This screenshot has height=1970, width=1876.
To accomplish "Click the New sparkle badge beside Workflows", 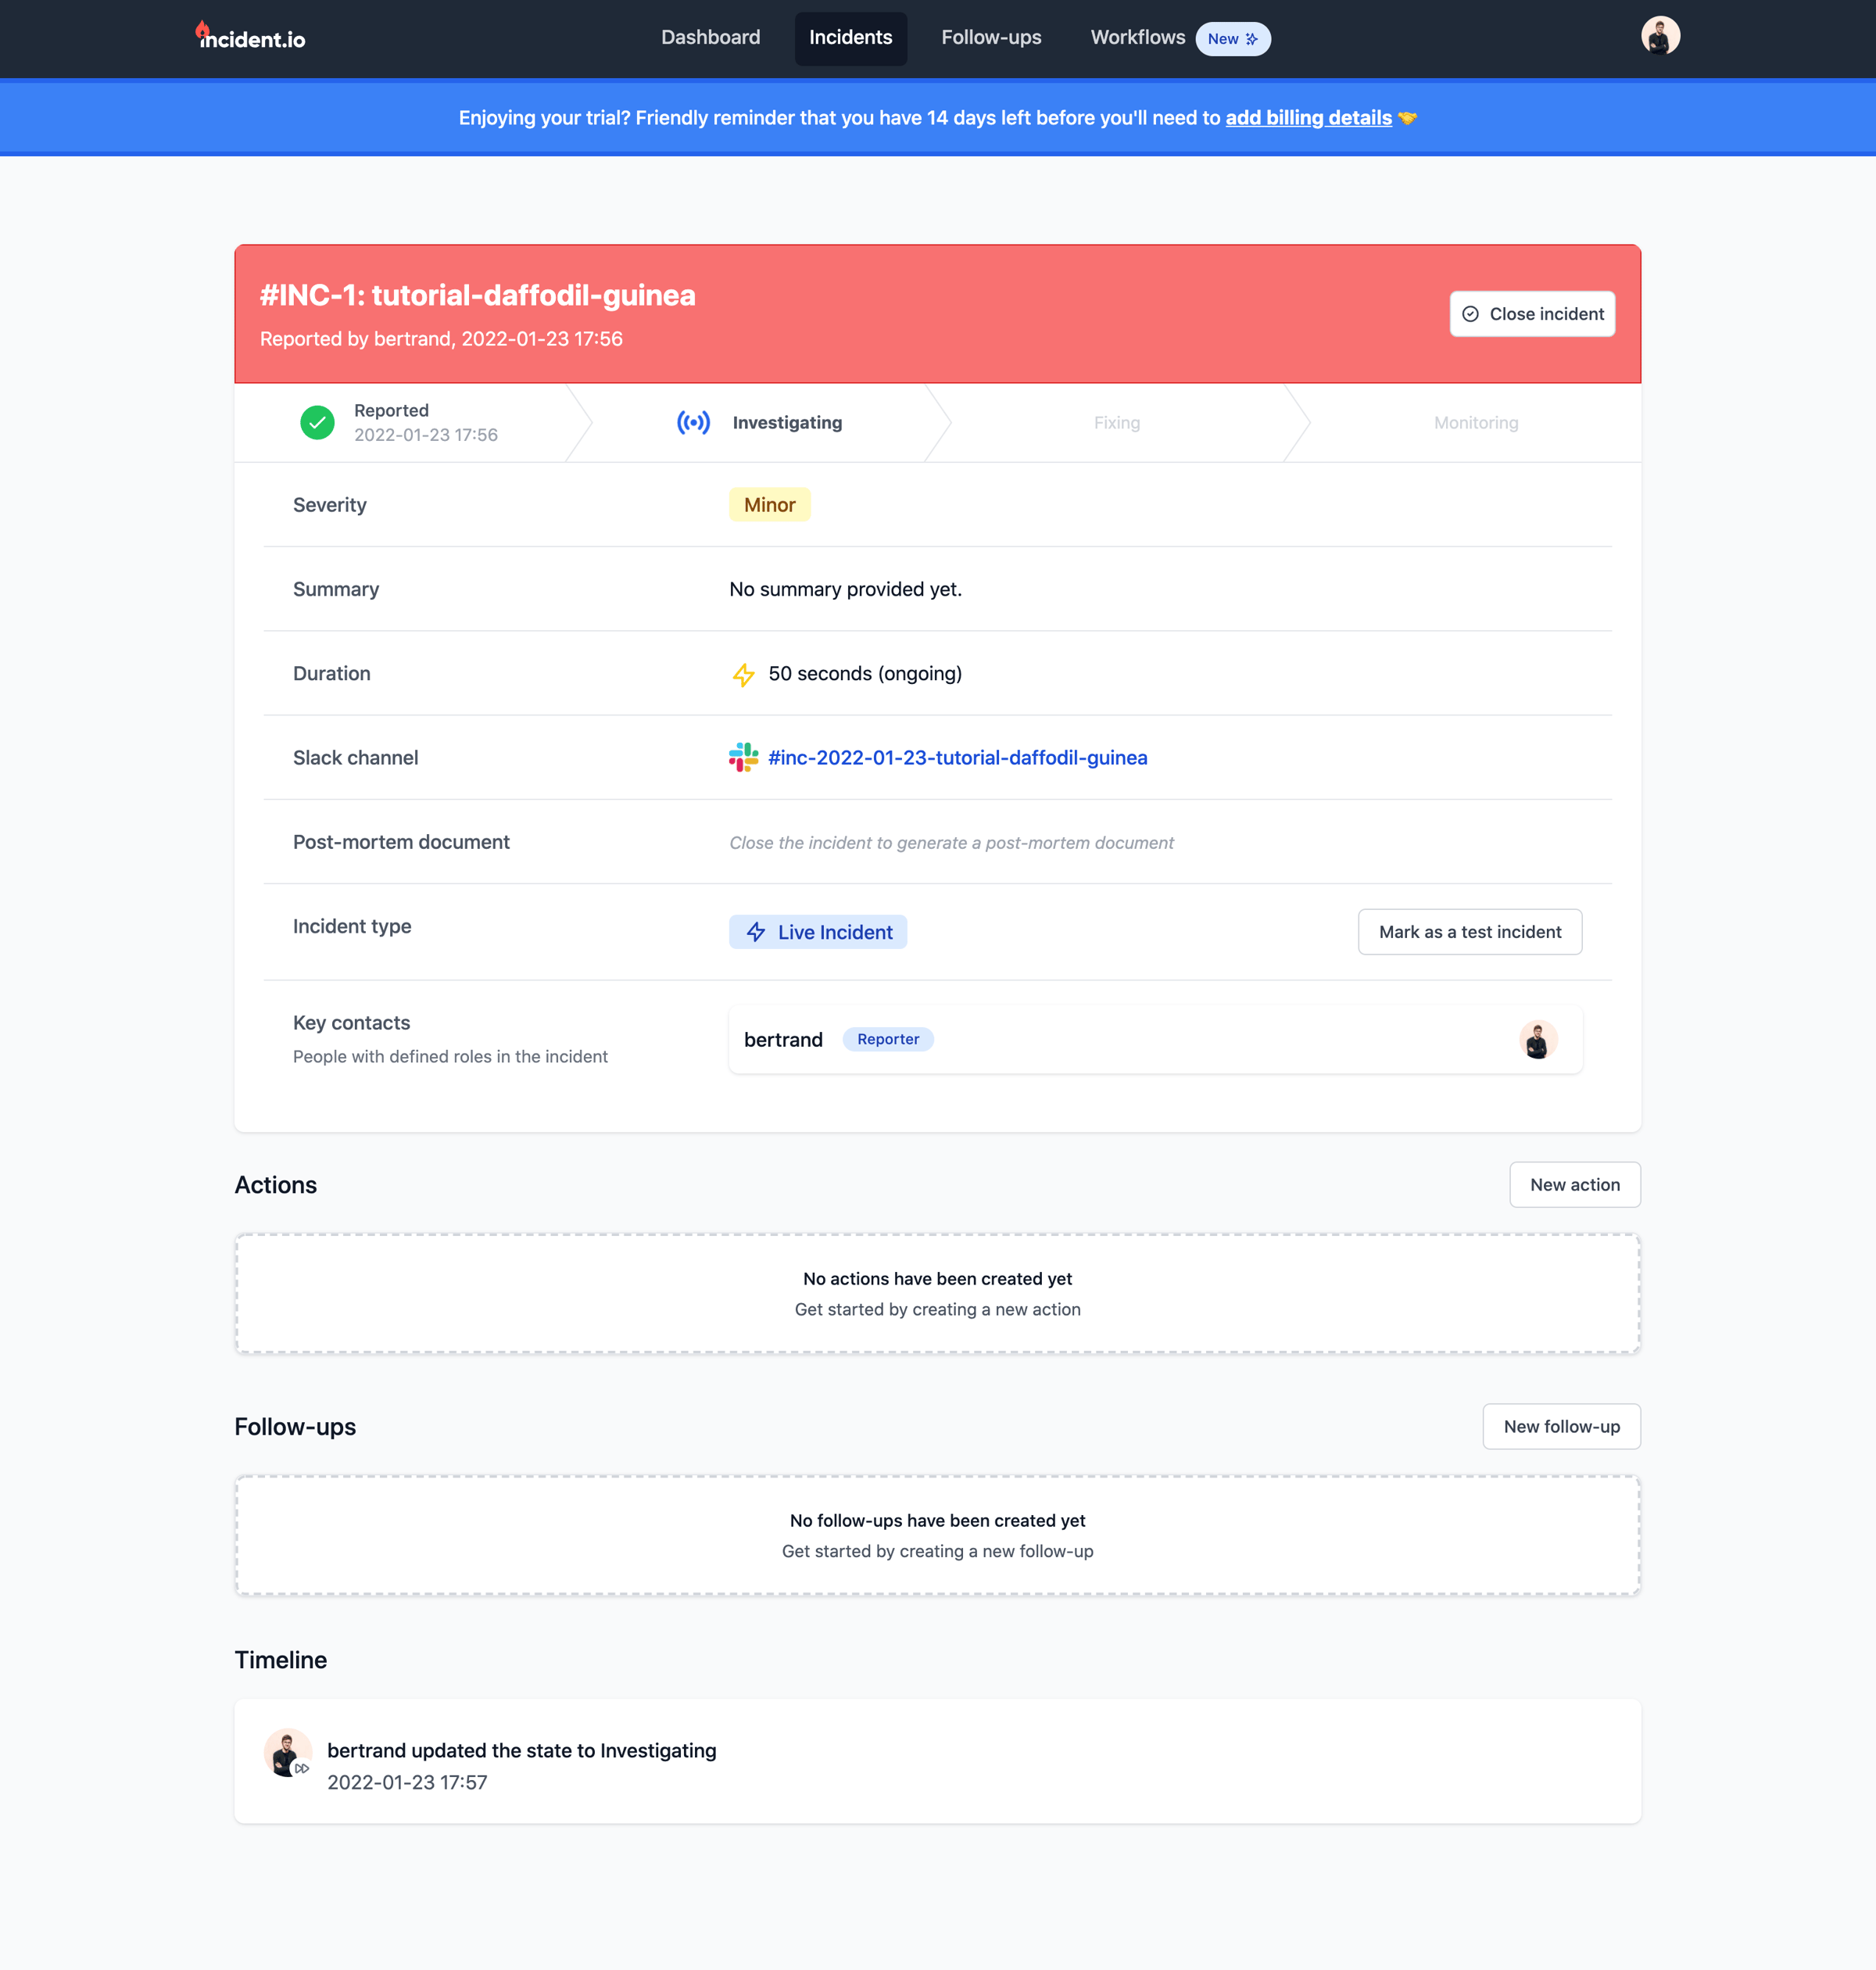I will pos(1232,39).
